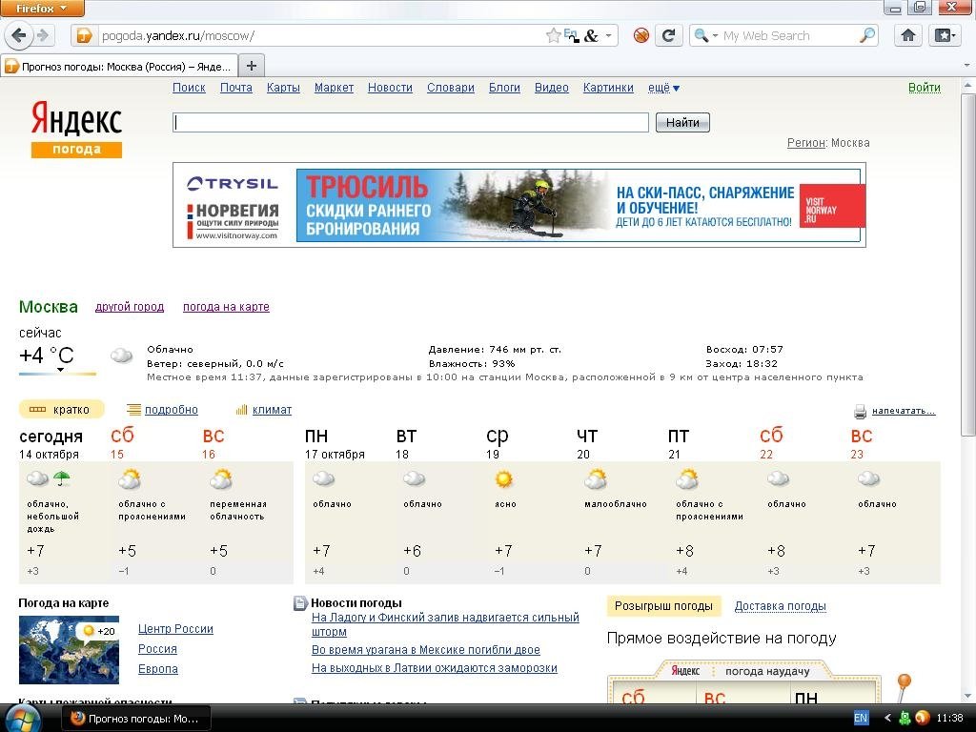Open the Блоги link

(504, 88)
